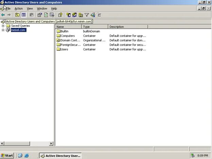Select the ForeignSecurityPrincipals folder icon
Screen dimensions: 212x159
(58, 45)
